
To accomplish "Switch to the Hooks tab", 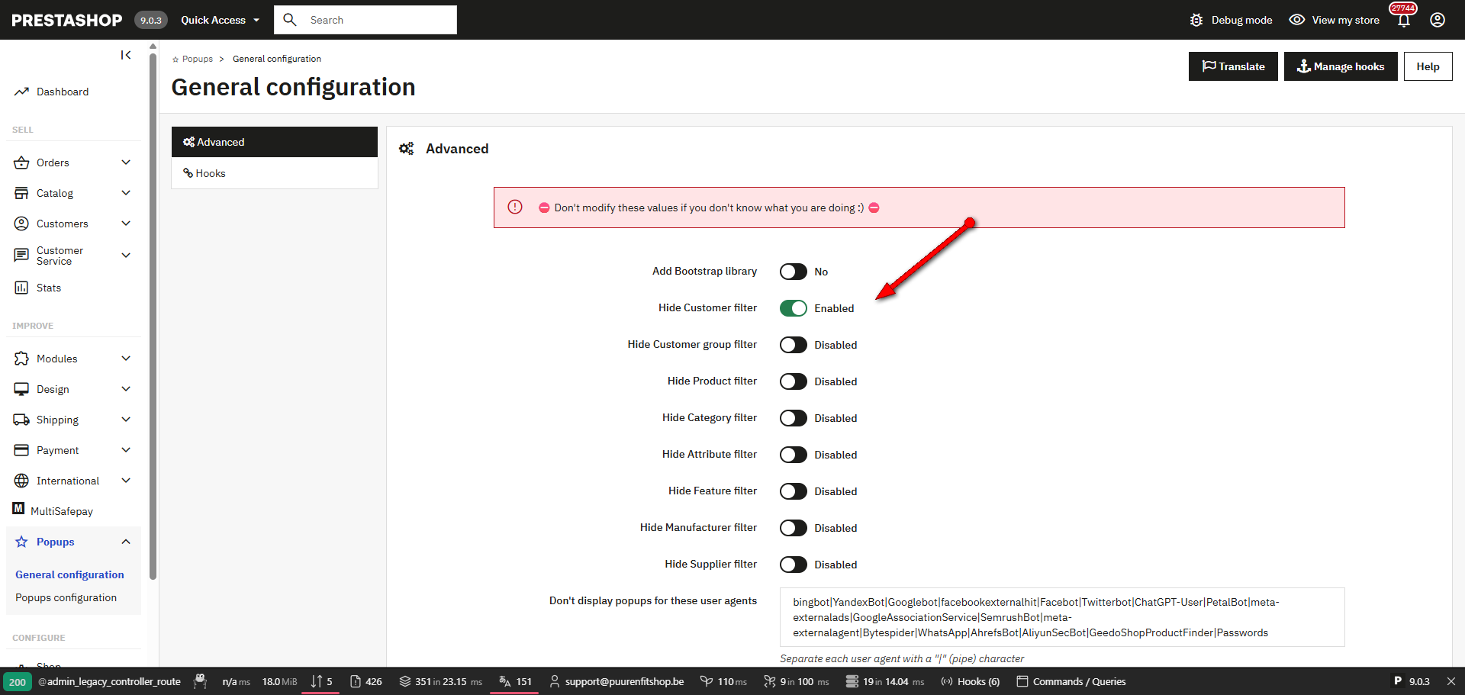I will (x=275, y=173).
